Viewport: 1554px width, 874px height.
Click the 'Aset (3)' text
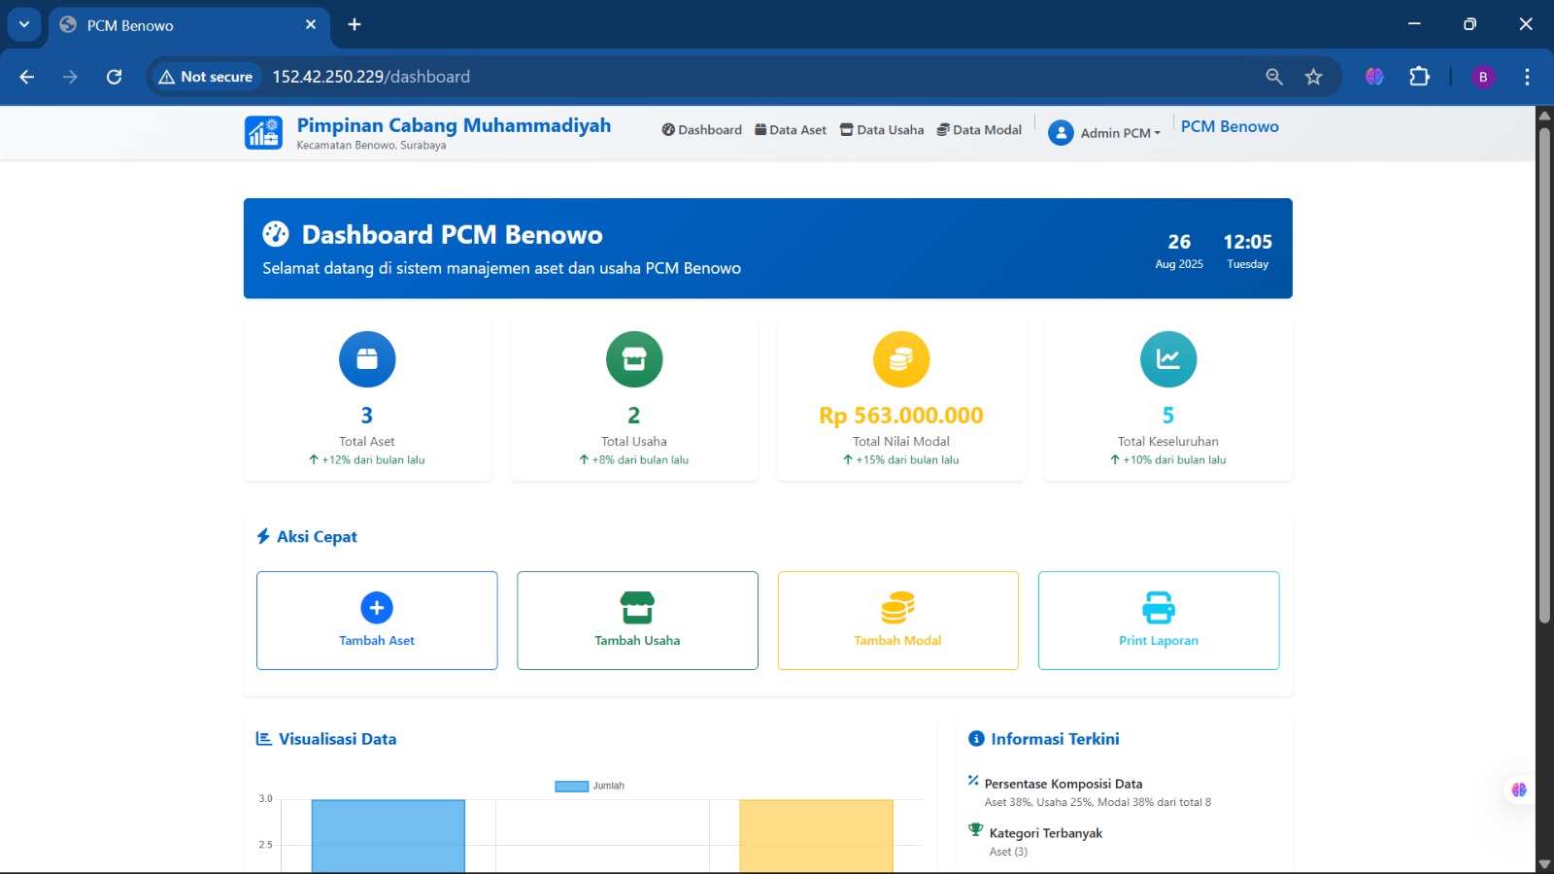pyautogui.click(x=1008, y=852)
